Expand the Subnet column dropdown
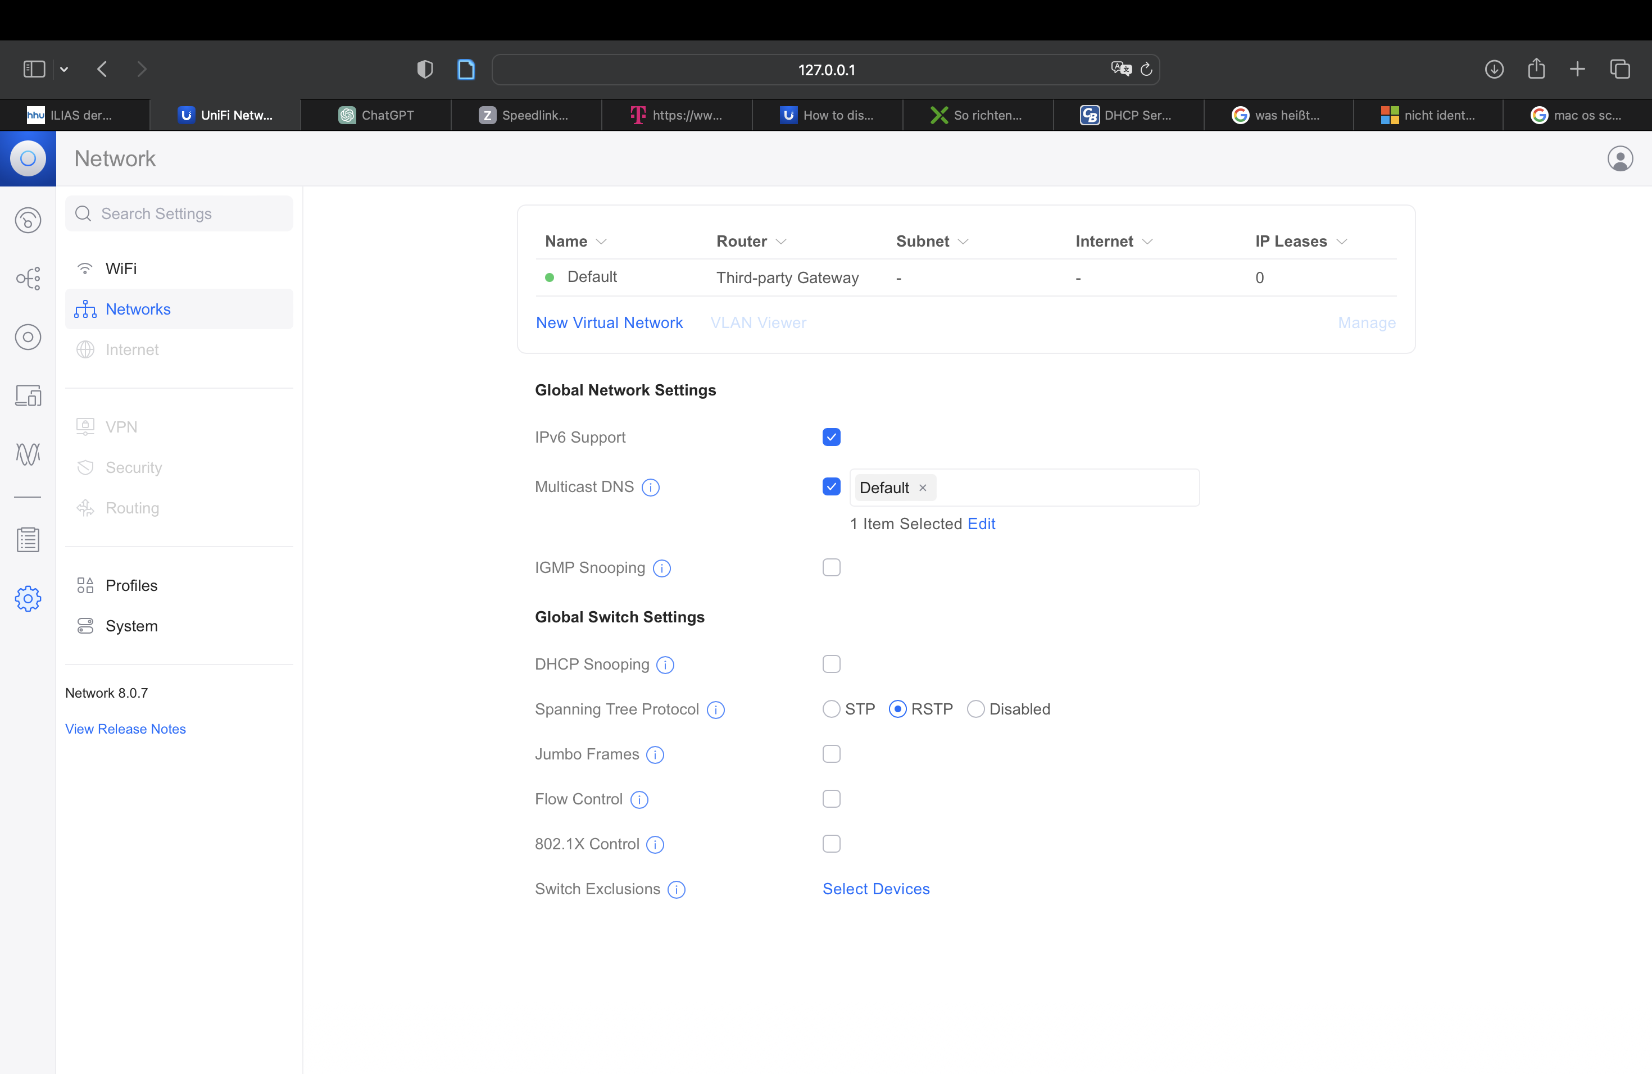This screenshot has height=1074, width=1652. 963,242
